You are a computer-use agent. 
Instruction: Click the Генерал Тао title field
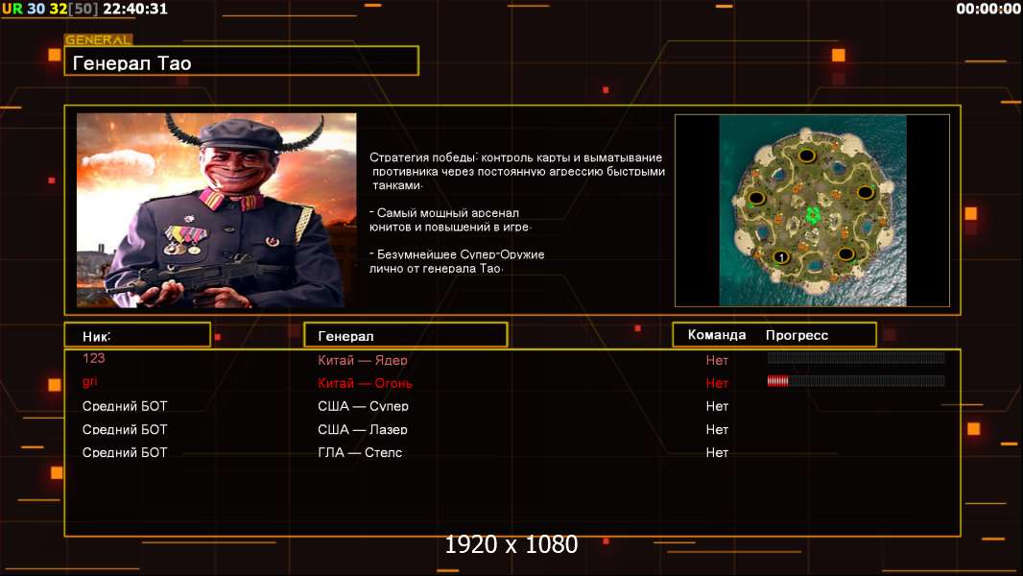point(242,61)
